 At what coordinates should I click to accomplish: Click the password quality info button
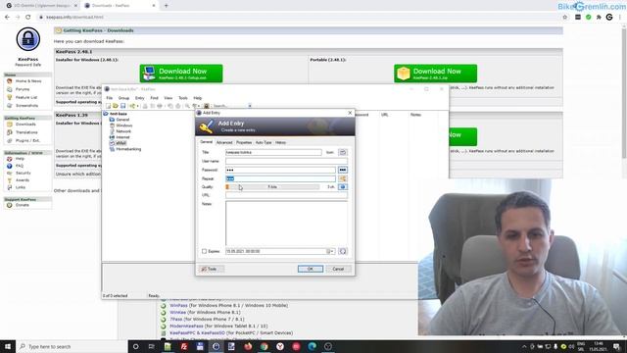343,187
